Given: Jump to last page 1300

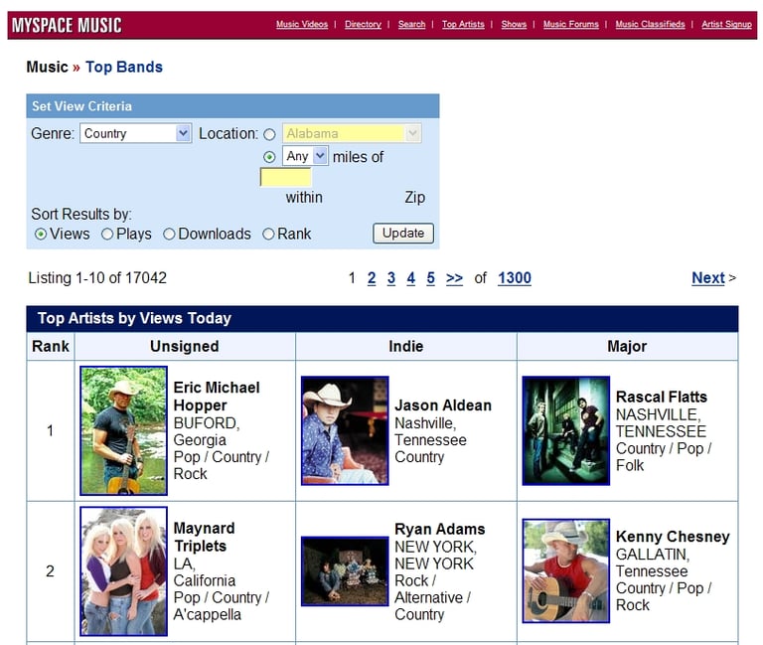Looking at the screenshot, I should 515,278.
